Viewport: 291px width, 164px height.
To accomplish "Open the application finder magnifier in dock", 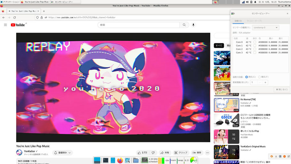I will [127, 160].
